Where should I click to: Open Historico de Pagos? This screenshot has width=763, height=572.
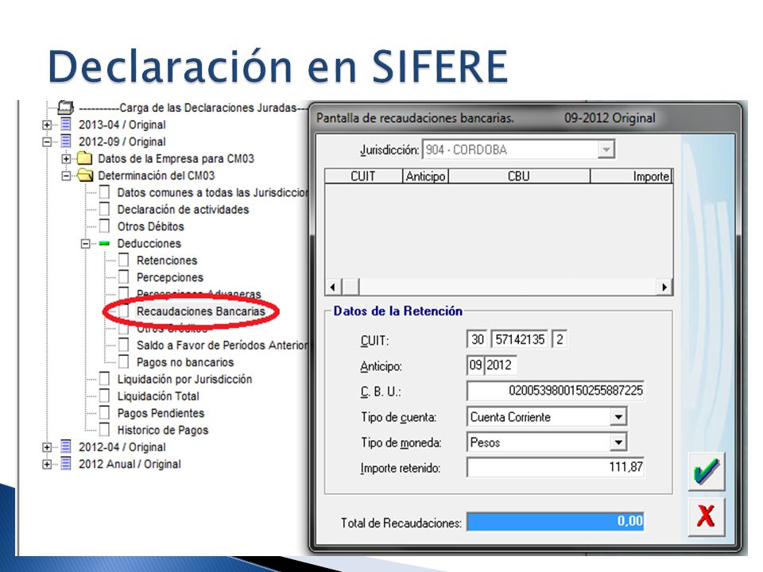[162, 430]
